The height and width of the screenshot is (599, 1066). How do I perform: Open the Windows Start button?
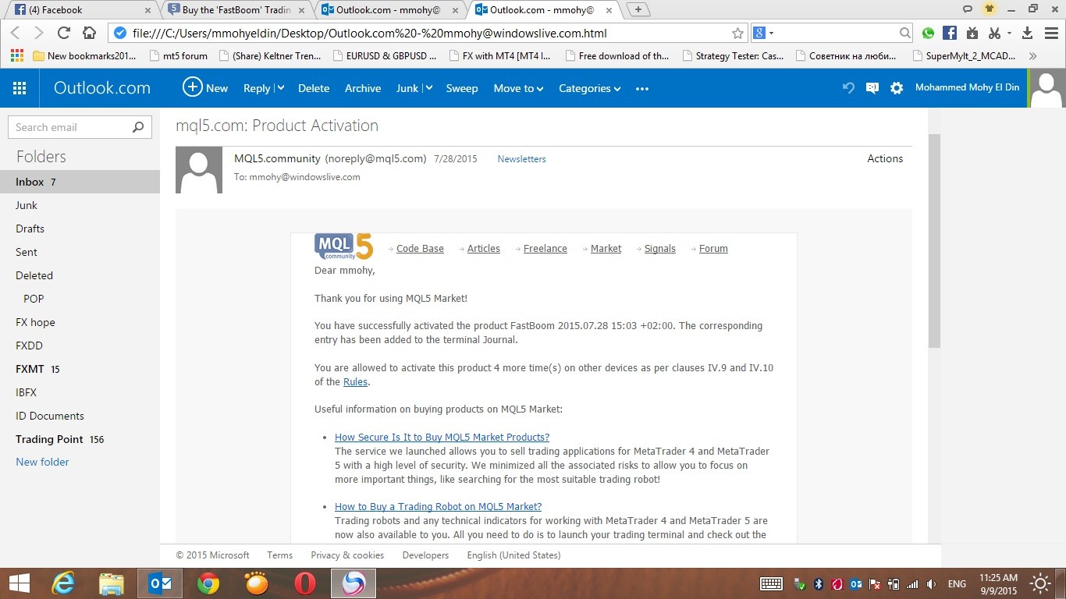tap(19, 583)
